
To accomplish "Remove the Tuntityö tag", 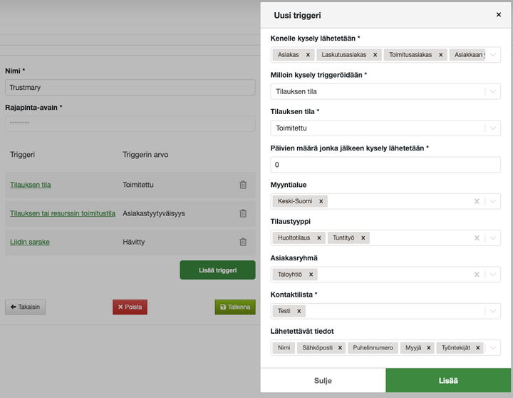I will [363, 238].
